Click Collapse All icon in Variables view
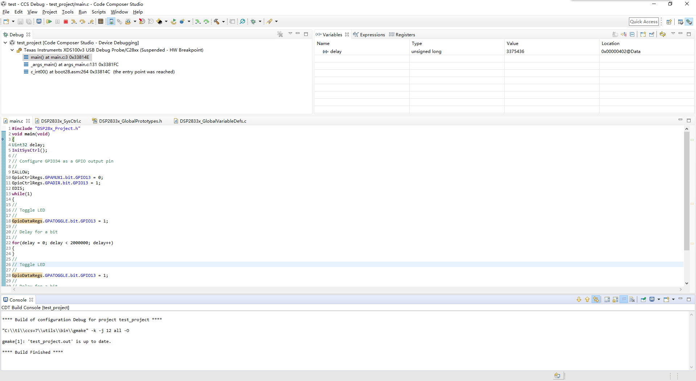The height and width of the screenshot is (381, 696). (x=632, y=34)
